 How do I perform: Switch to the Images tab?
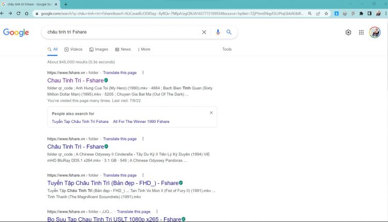pyautogui.click(x=99, y=50)
